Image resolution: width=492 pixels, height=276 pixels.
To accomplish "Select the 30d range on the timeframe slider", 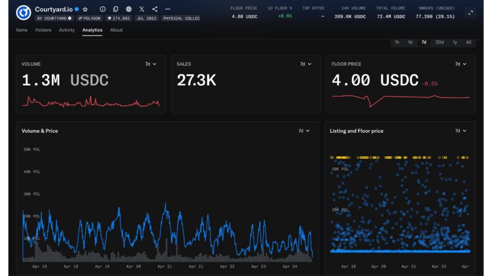I will click(439, 42).
